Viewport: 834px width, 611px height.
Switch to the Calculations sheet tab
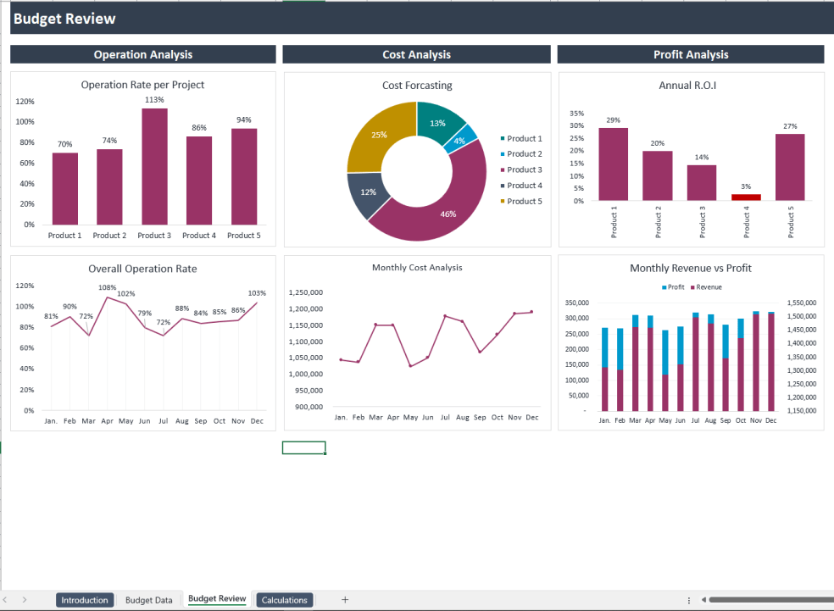[284, 599]
